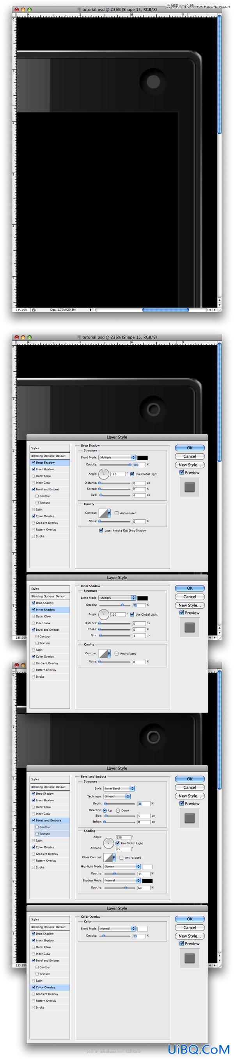Screen dimensions: 234x1059
Task: Click Cancel in the Drop Shadow dialog
Action: (x=190, y=456)
